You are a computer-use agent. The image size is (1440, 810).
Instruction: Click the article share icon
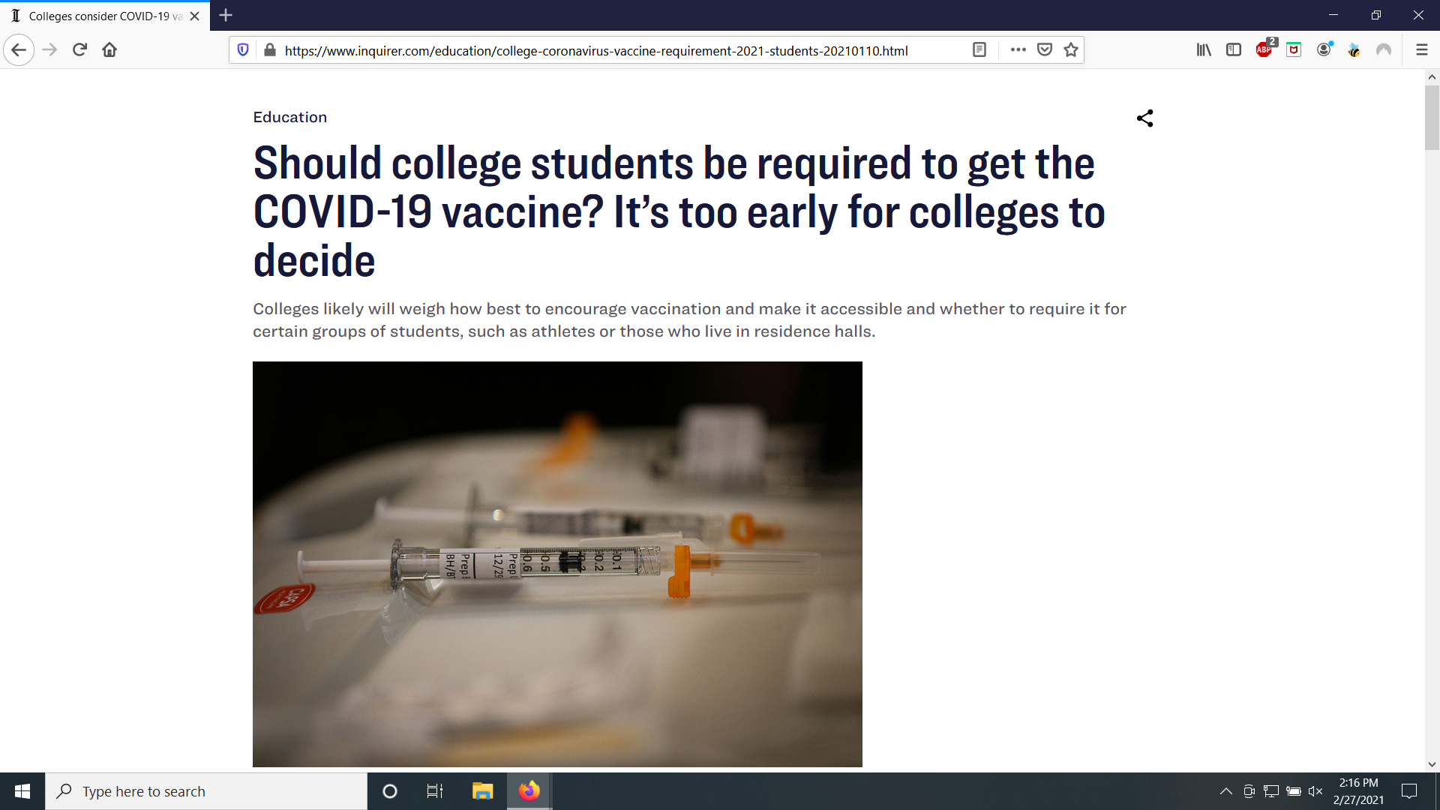[x=1144, y=118]
